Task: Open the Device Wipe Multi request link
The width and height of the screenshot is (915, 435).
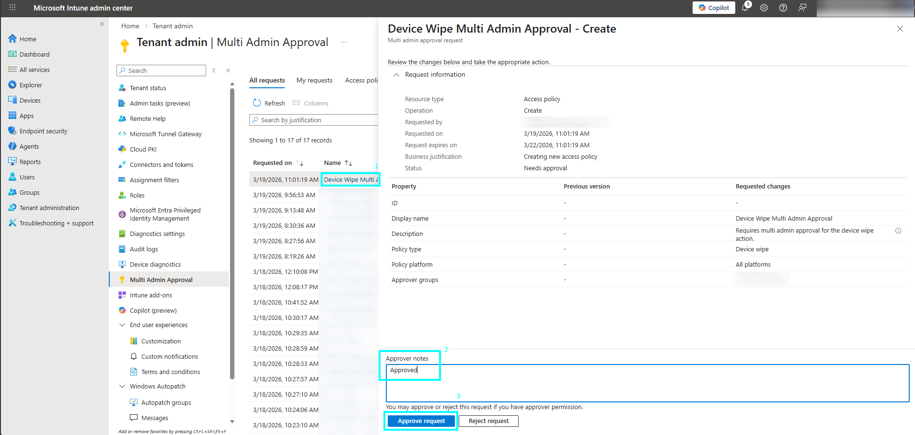Action: click(351, 179)
